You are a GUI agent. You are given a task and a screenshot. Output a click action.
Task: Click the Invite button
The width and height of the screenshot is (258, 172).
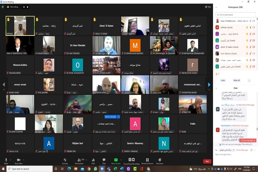pos(223,80)
